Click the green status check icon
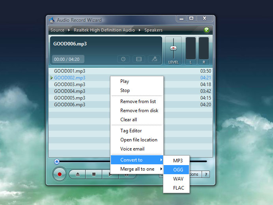The width and height of the screenshot is (273, 205). pyautogui.click(x=206, y=30)
